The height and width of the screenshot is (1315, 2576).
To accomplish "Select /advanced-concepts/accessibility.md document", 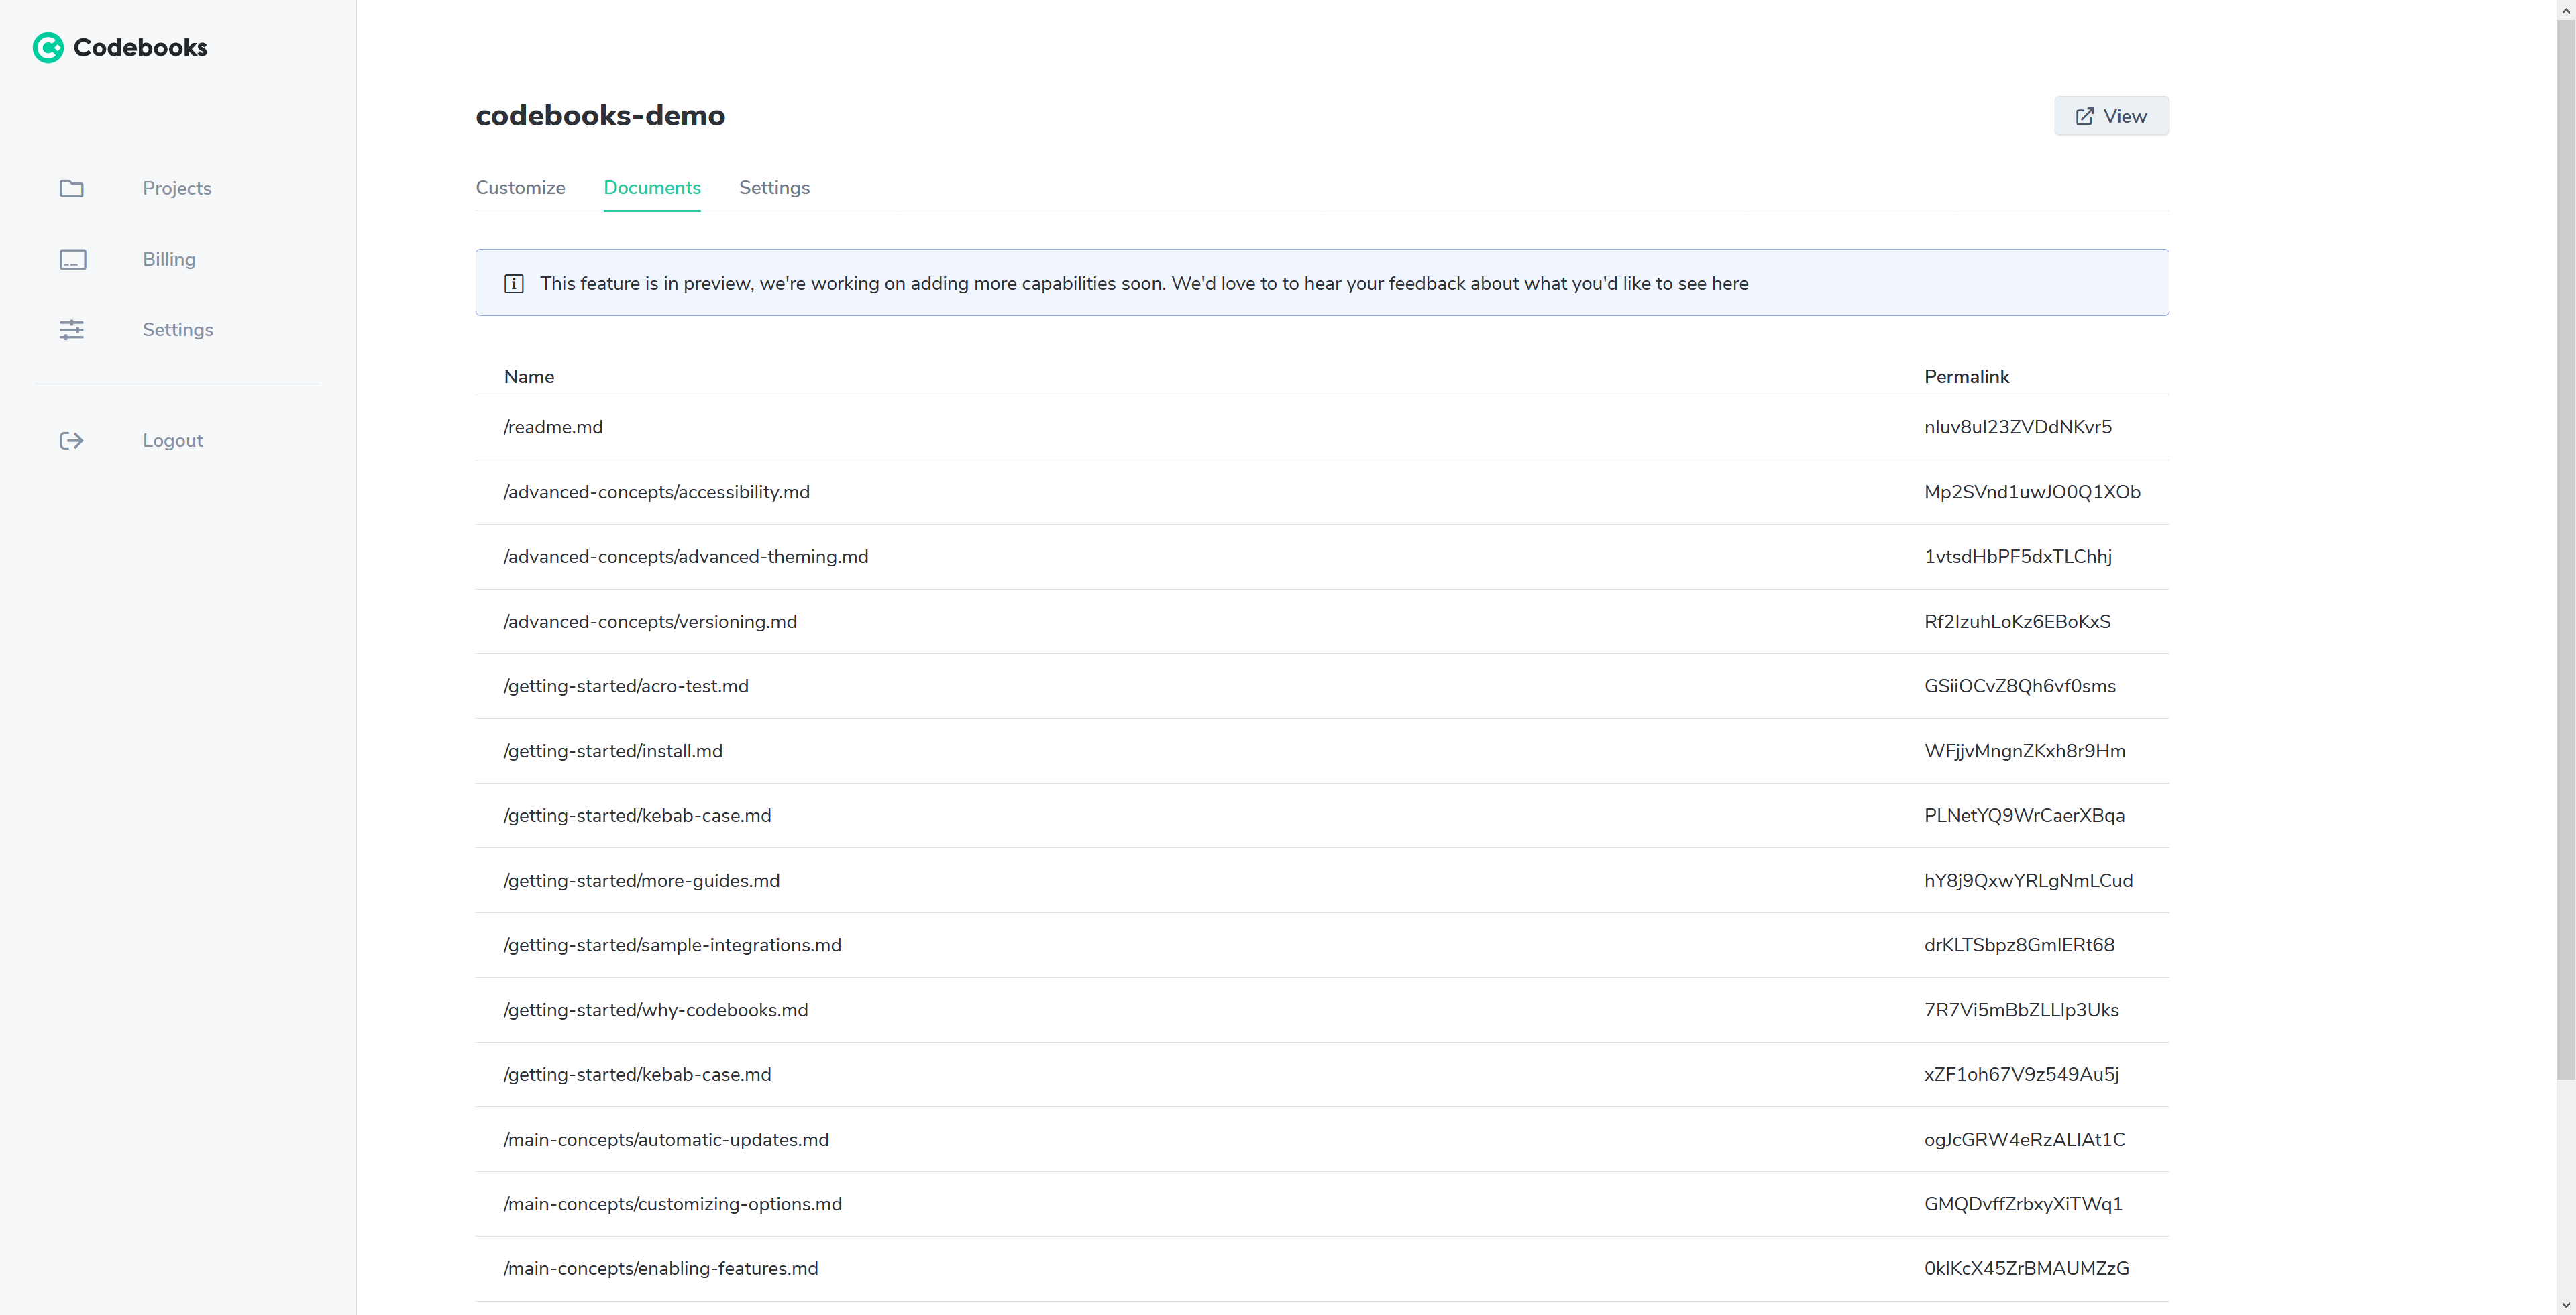I will pos(657,492).
